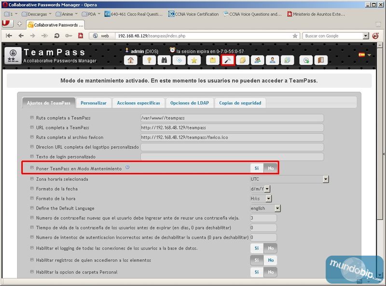Viewport: 386px width, 286px height.
Task: Open a new browser tab
Action: pyautogui.click(x=19, y=24)
